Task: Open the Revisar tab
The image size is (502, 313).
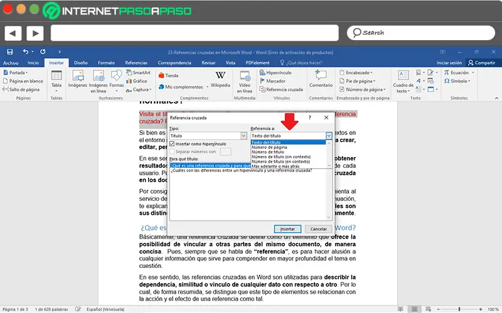Action: (x=208, y=63)
